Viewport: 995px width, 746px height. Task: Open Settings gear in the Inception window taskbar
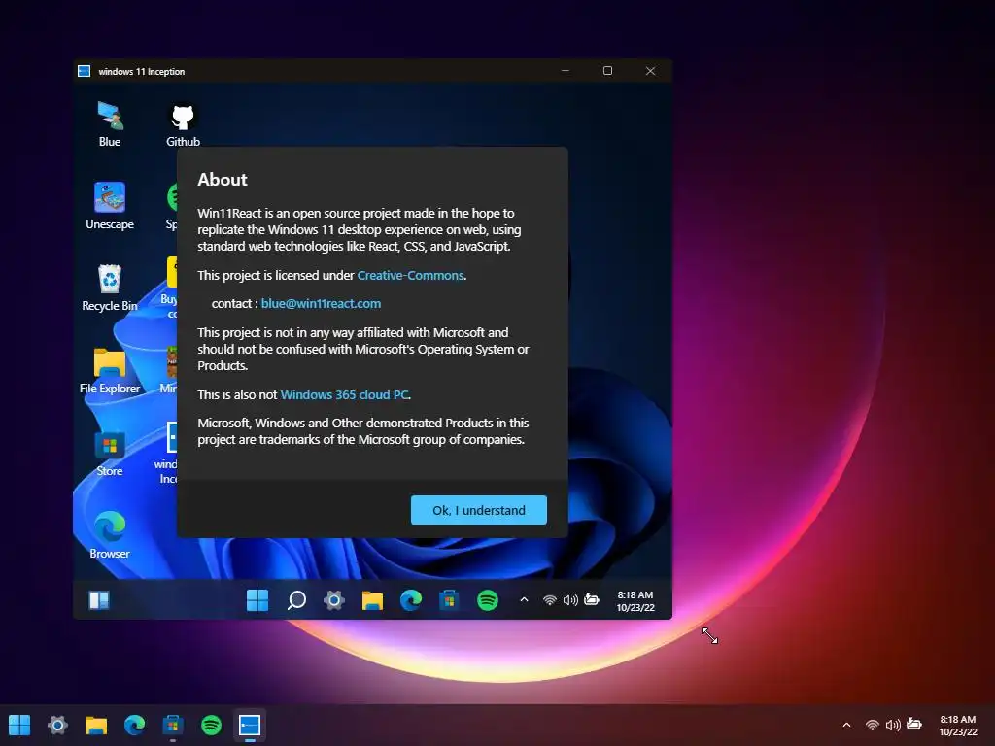click(x=334, y=600)
